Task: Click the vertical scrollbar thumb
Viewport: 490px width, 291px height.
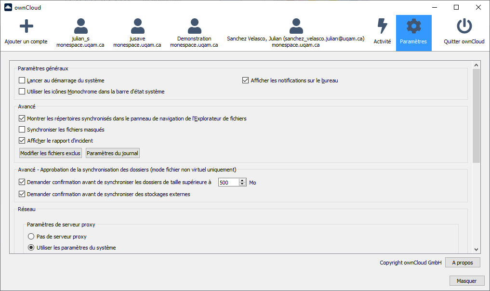Action: (476, 116)
